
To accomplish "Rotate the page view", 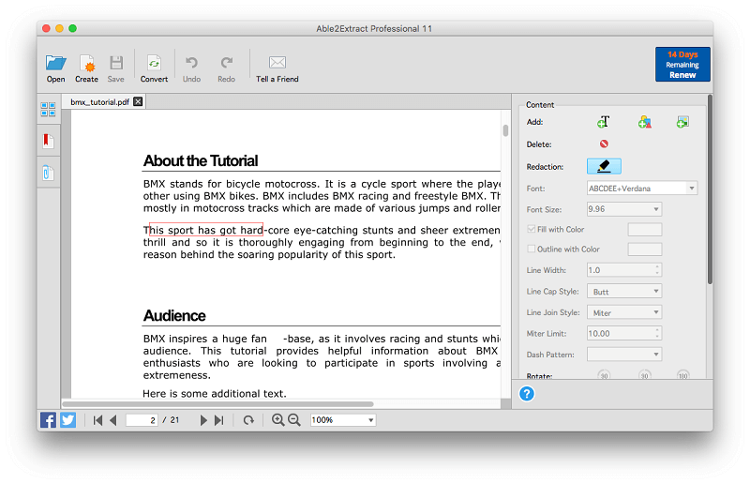I will pos(248,420).
